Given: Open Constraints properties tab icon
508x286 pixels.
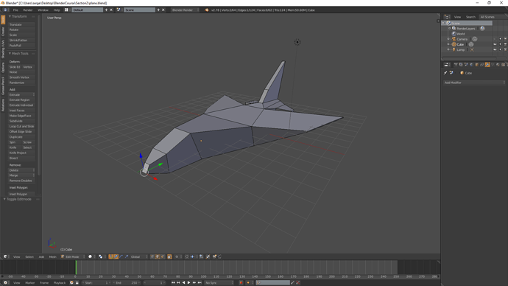Looking at the screenshot, I should click(x=482, y=65).
